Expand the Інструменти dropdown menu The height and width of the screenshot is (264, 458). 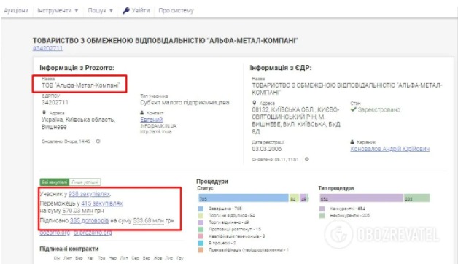(x=58, y=10)
